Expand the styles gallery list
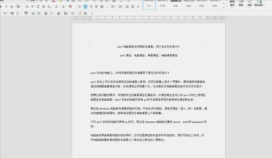Screen dimensions: 272x158 coord(224,8)
